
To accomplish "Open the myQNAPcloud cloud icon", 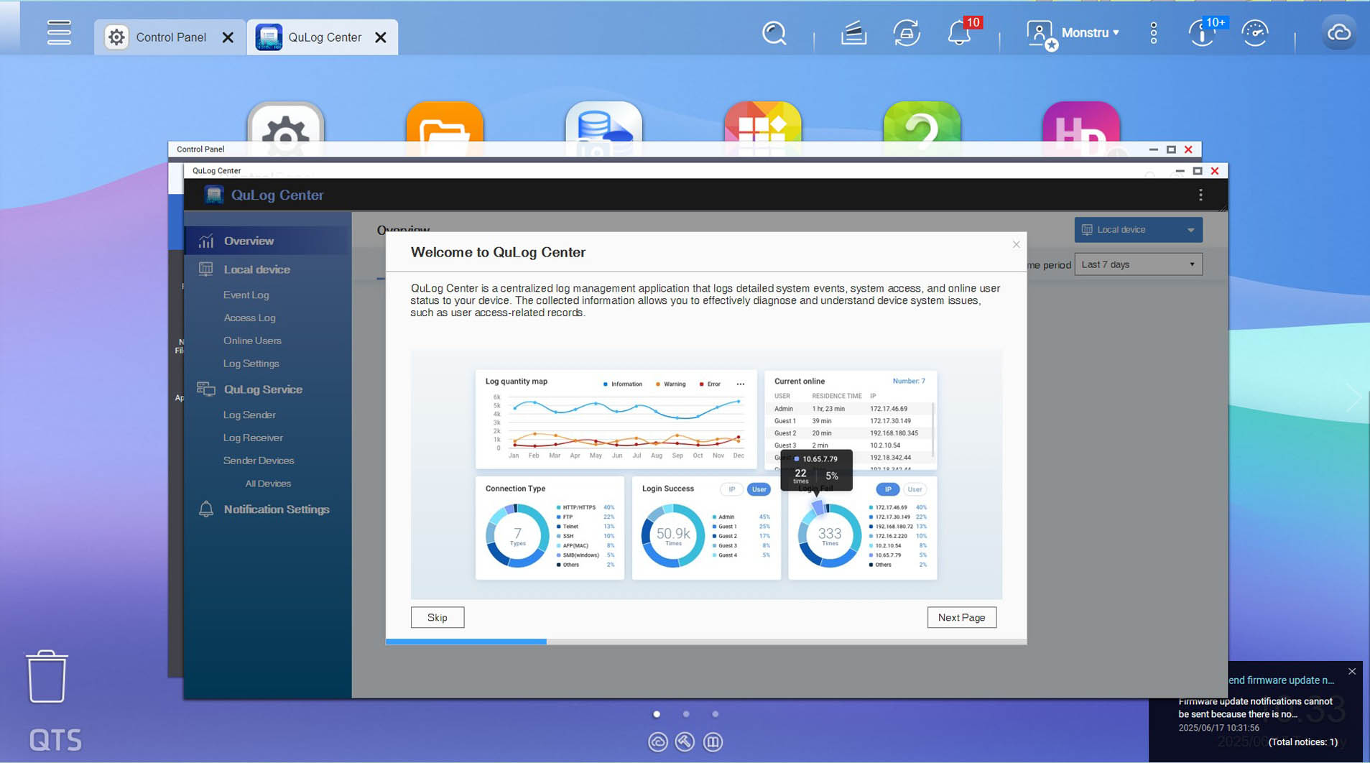I will 1338,33.
